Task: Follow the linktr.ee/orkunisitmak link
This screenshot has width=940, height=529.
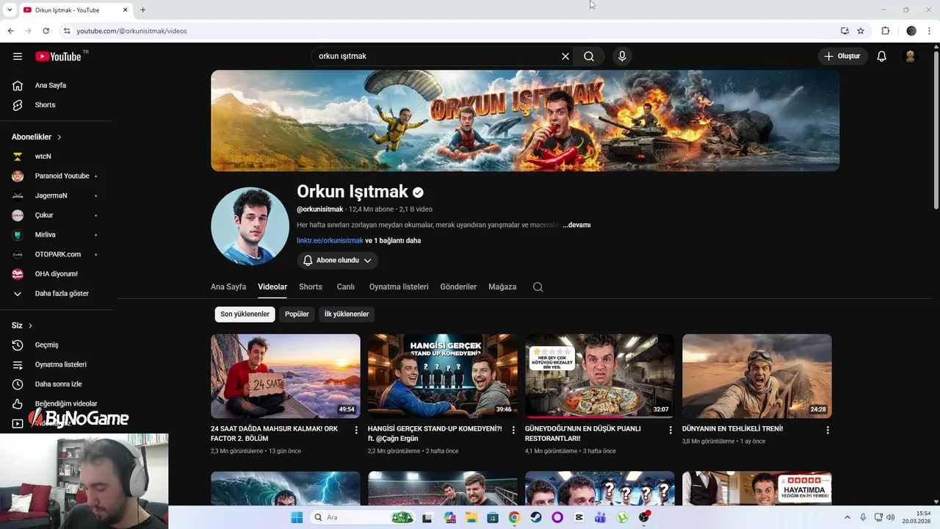Action: 330,241
